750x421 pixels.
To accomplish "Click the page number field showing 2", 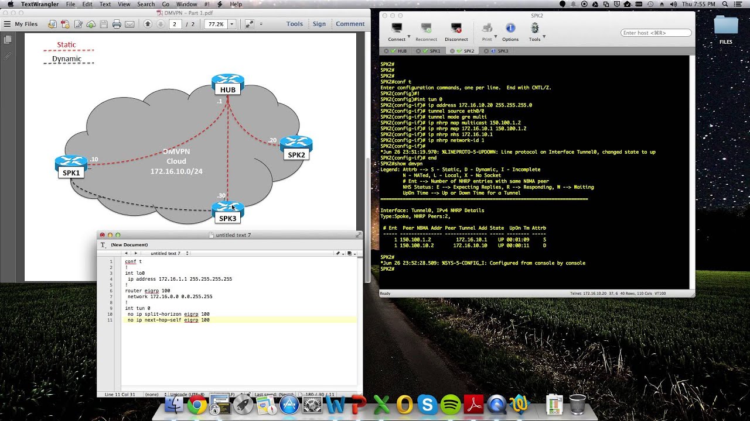I will click(175, 24).
